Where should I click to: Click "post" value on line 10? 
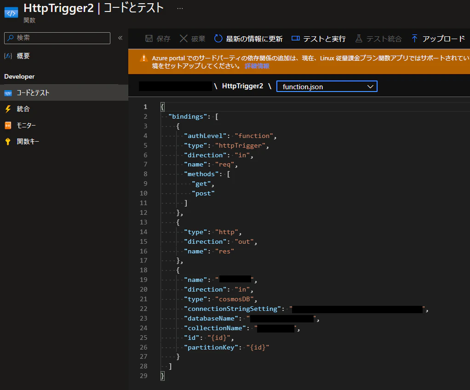203,193
